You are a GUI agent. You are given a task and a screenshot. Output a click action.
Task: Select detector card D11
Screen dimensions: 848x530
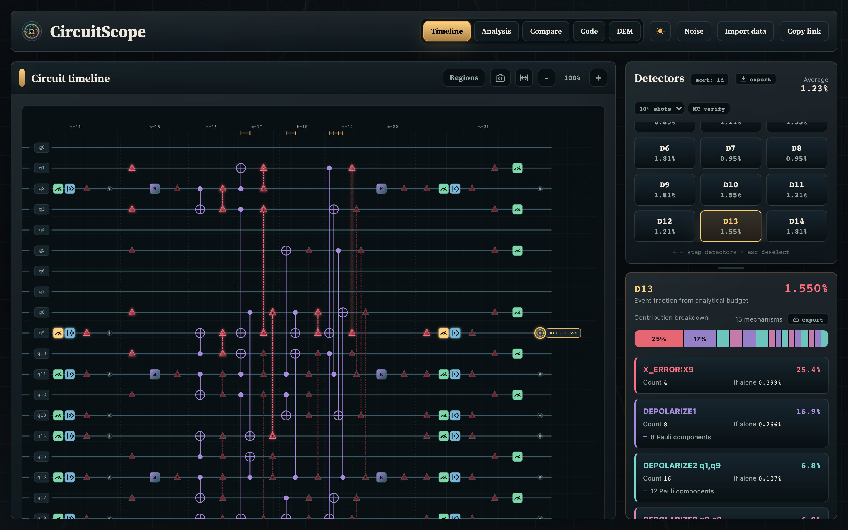(796, 190)
